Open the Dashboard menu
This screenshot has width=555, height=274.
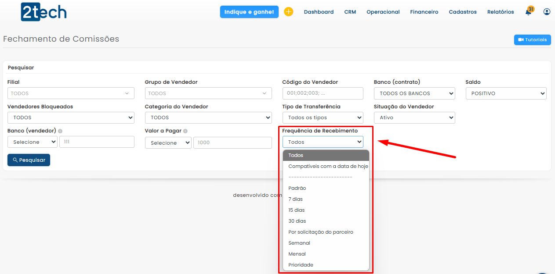[319, 12]
